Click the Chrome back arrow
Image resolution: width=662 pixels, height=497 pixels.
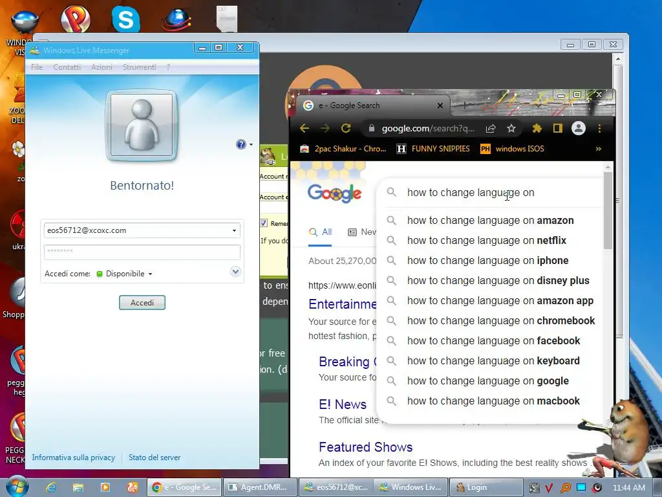pyautogui.click(x=304, y=129)
